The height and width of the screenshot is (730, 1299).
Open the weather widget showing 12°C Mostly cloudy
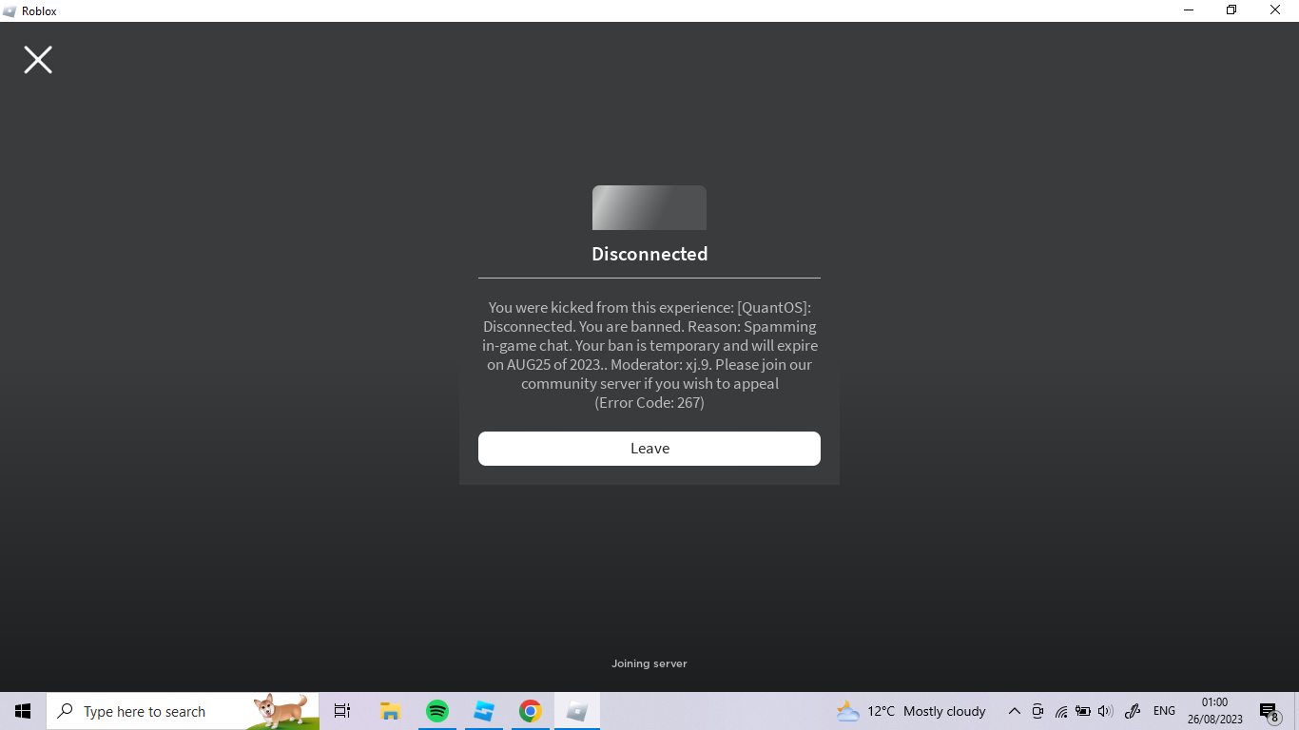pyautogui.click(x=910, y=711)
